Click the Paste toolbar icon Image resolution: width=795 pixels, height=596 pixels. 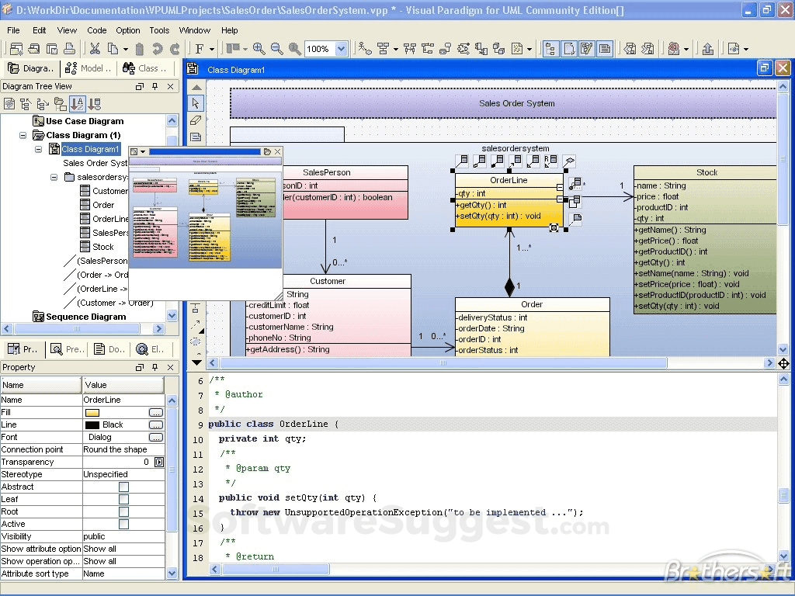tap(138, 48)
